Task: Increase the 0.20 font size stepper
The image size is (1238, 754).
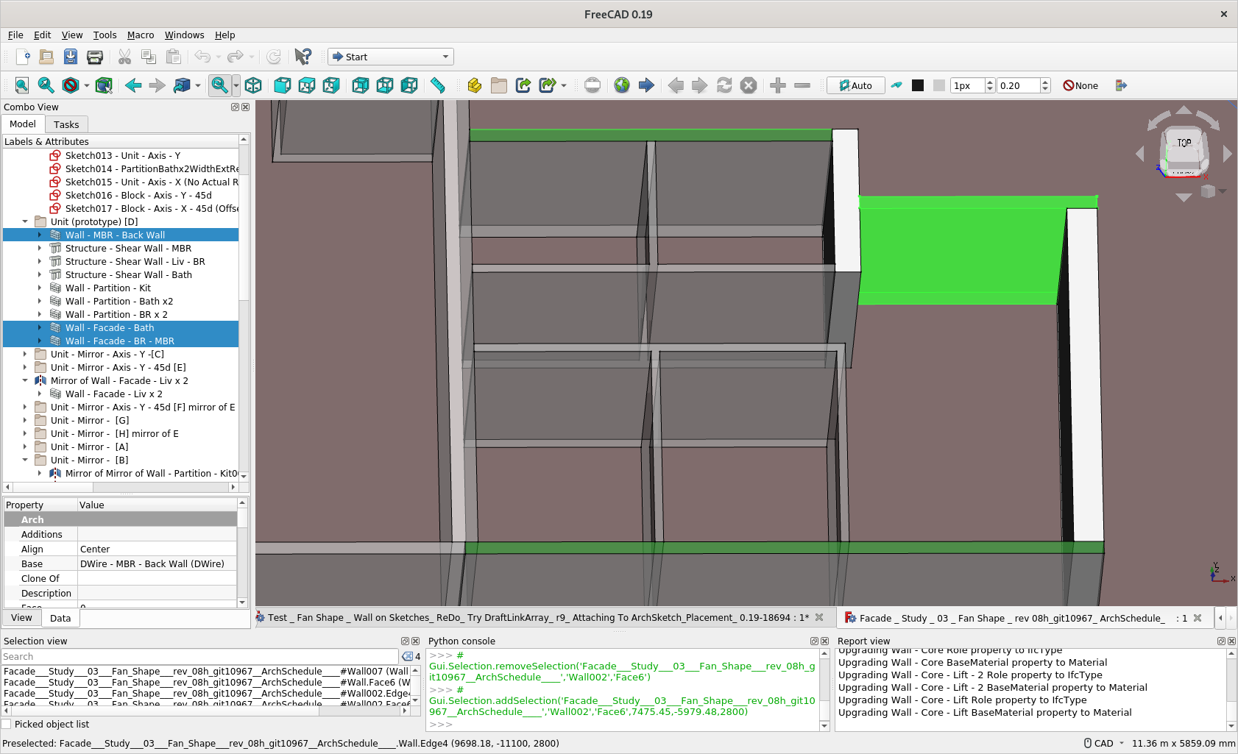Action: (x=1045, y=82)
